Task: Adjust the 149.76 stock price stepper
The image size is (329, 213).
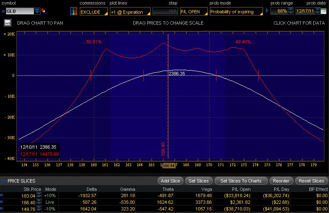Action: point(39,208)
